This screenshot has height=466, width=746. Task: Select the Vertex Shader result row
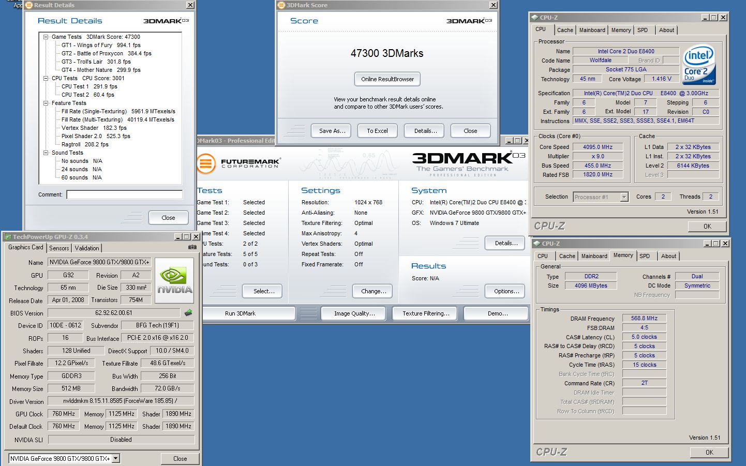pos(94,128)
